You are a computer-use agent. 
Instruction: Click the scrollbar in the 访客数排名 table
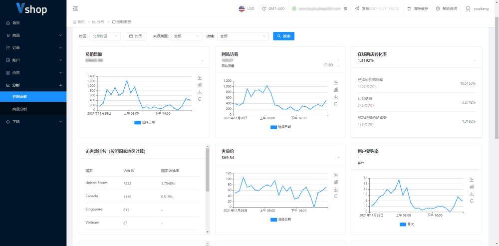(208, 170)
